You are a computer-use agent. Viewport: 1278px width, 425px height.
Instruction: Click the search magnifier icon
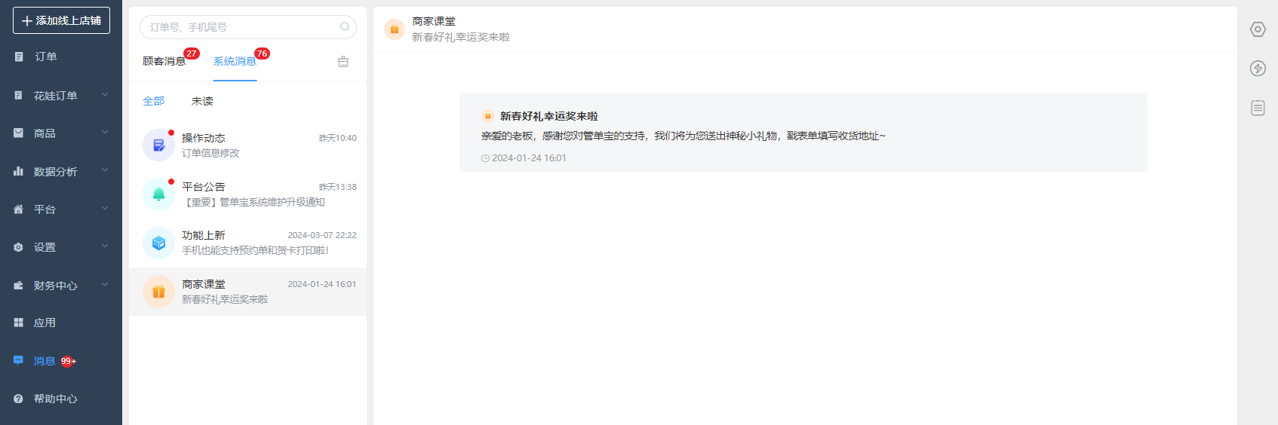pos(345,27)
